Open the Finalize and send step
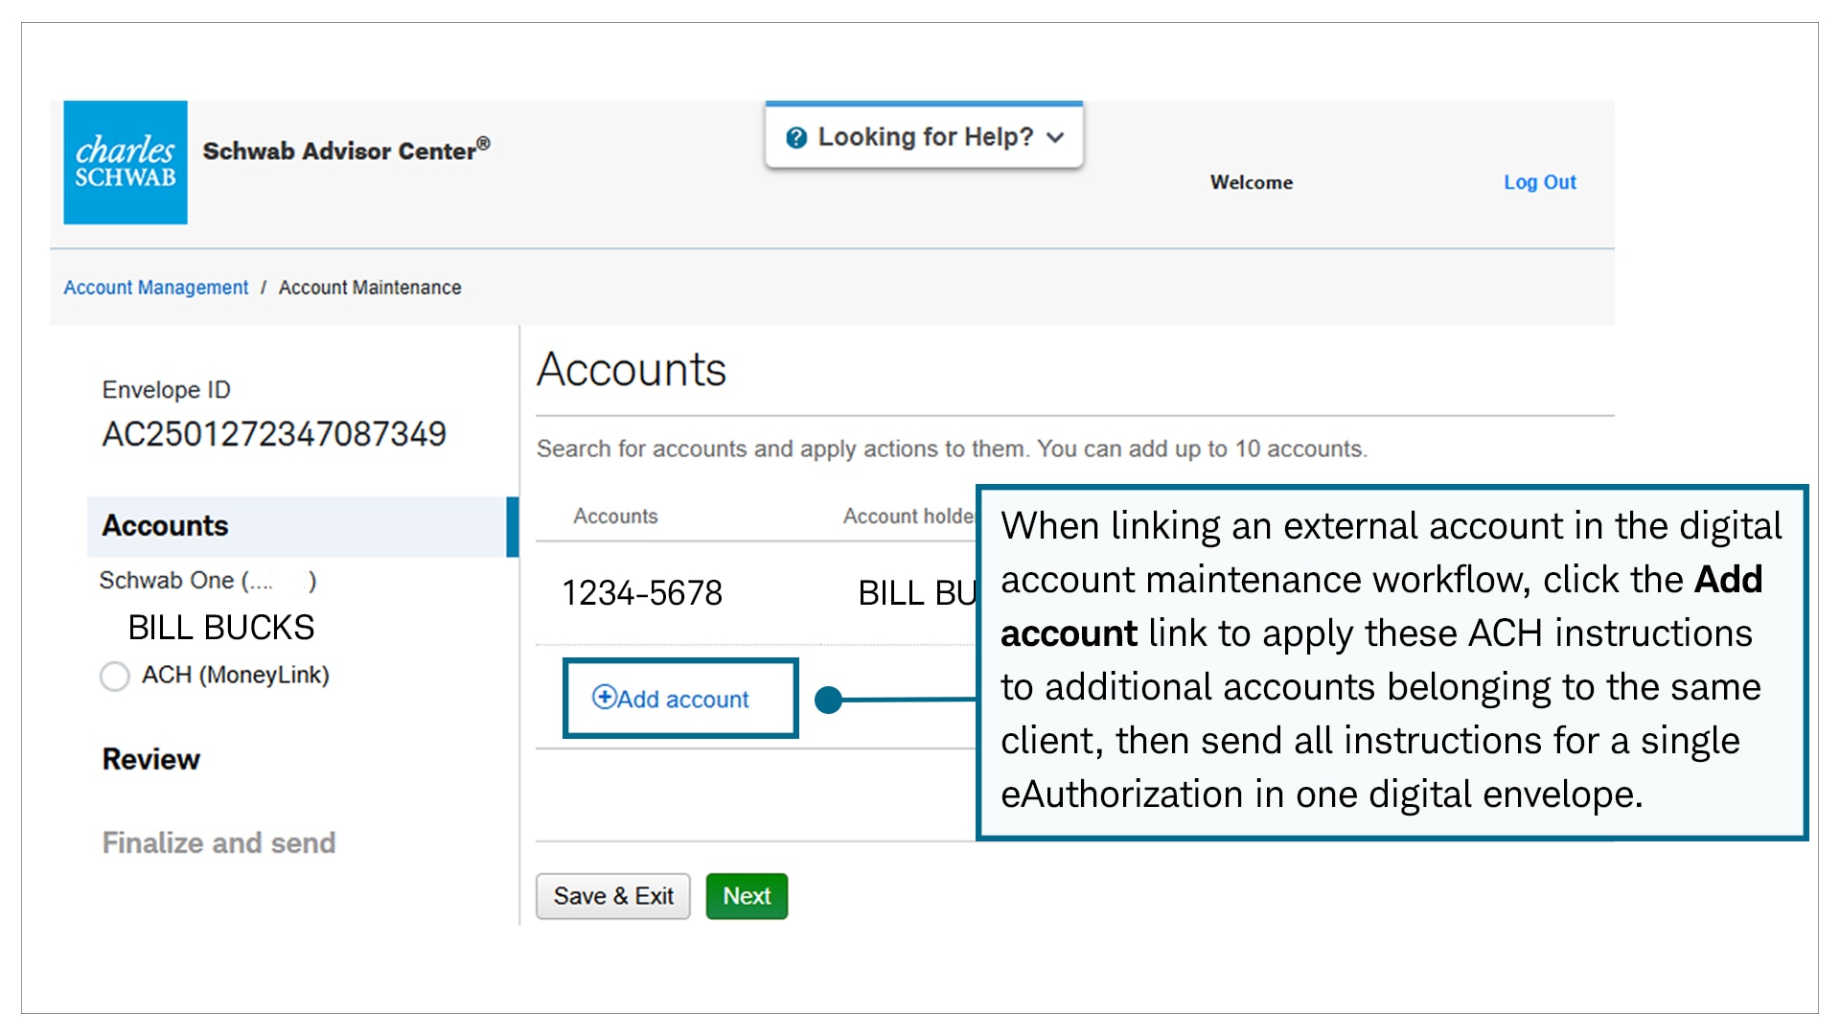Viewport: 1840px width, 1035px height. [x=218, y=842]
